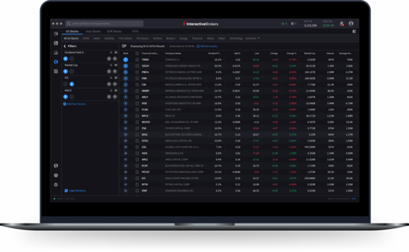Collapse the Filters panel back chevron
409x252 pixels.
(65, 46)
